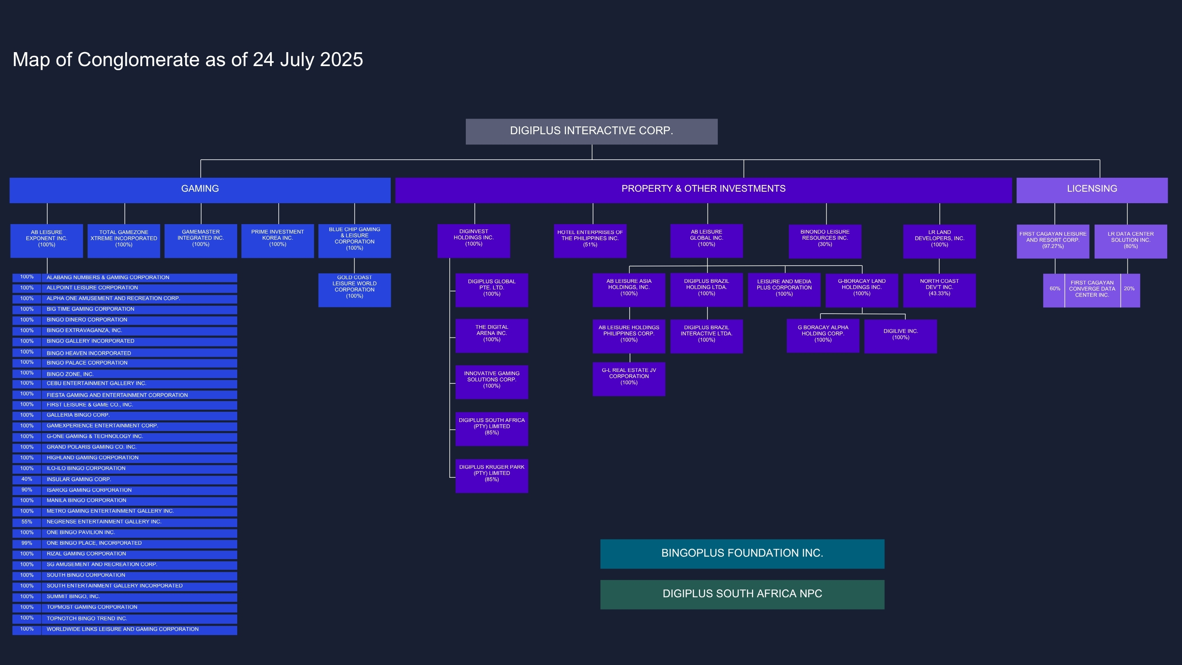Click AB LEISURE EXPONENT INC. box
The height and width of the screenshot is (665, 1182).
click(47, 241)
